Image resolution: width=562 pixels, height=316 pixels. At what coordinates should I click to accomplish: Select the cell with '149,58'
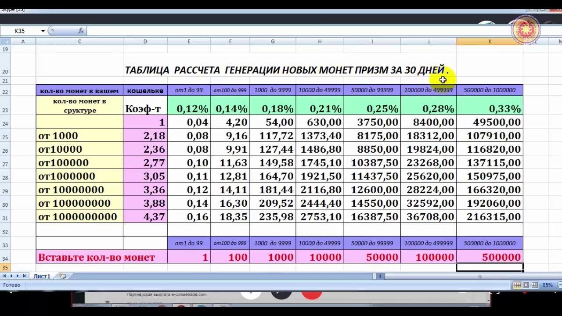pos(273,163)
